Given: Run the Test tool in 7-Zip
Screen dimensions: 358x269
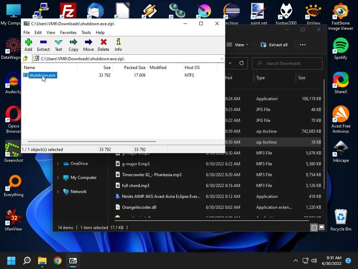Looking at the screenshot, I should tap(58, 45).
